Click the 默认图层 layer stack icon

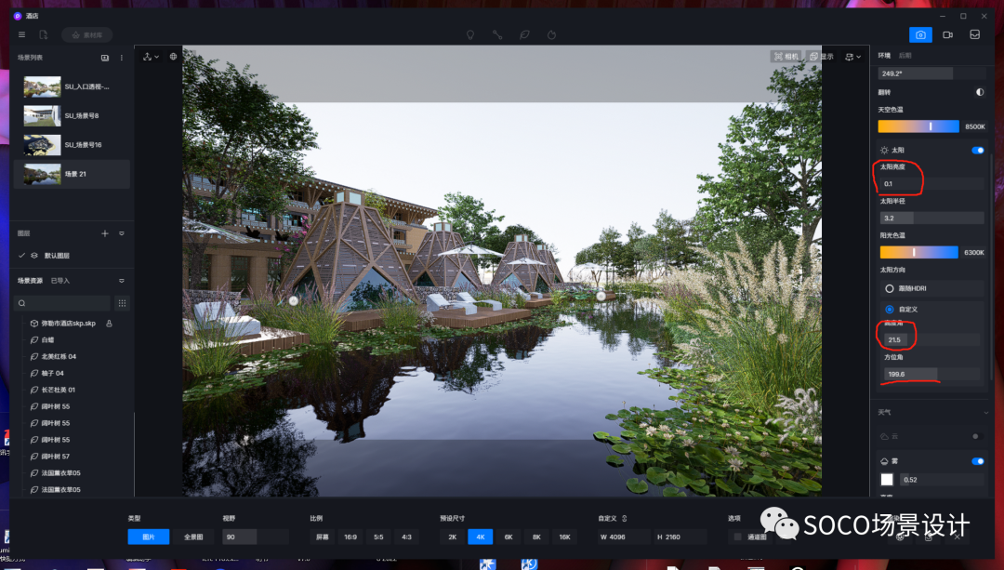pyautogui.click(x=34, y=256)
